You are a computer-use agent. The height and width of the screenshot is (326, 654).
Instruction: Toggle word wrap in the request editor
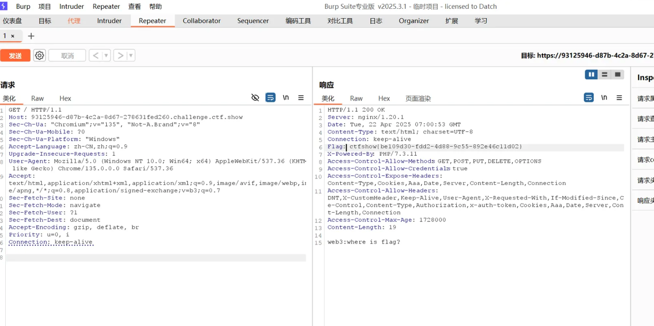tap(271, 97)
